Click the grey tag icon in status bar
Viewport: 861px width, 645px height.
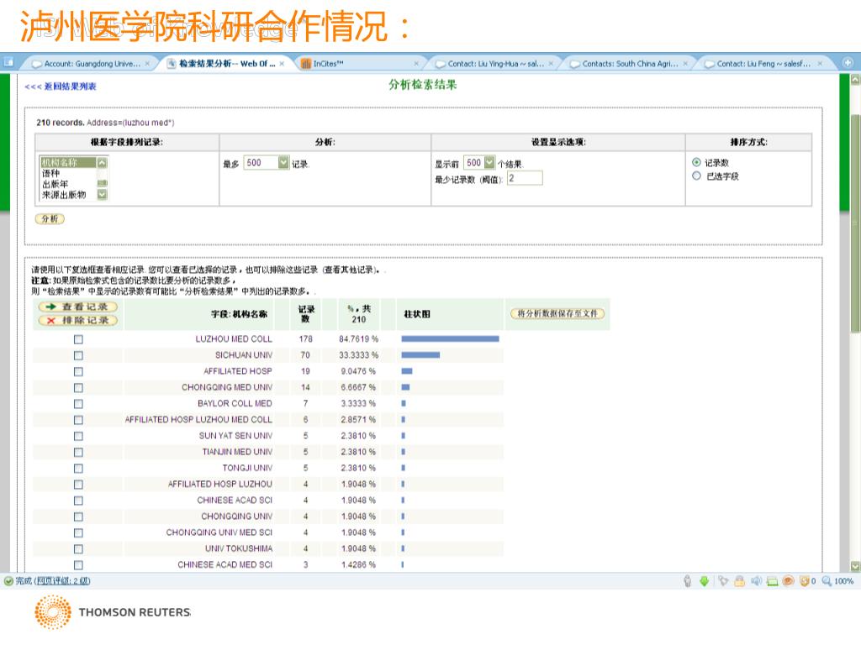click(723, 581)
